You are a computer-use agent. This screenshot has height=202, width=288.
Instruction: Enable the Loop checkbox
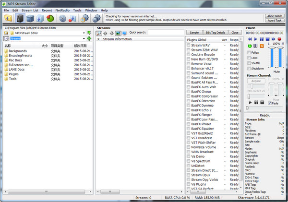[x=249, y=58]
